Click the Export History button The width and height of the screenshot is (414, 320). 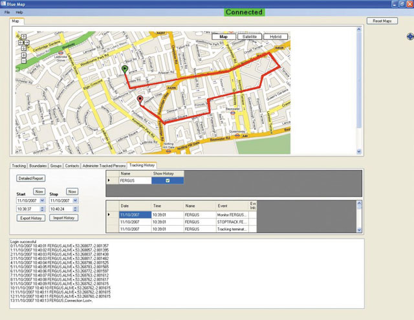coord(31,218)
